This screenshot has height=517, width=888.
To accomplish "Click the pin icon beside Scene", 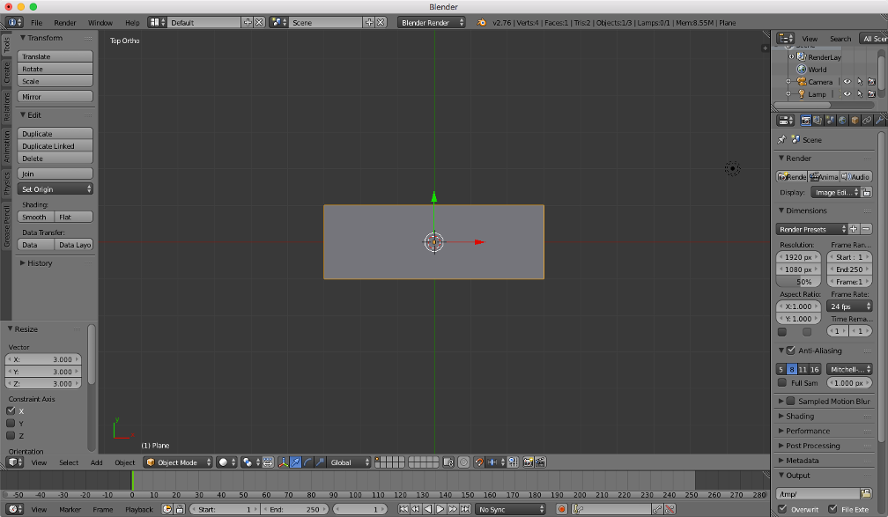I will [782, 139].
